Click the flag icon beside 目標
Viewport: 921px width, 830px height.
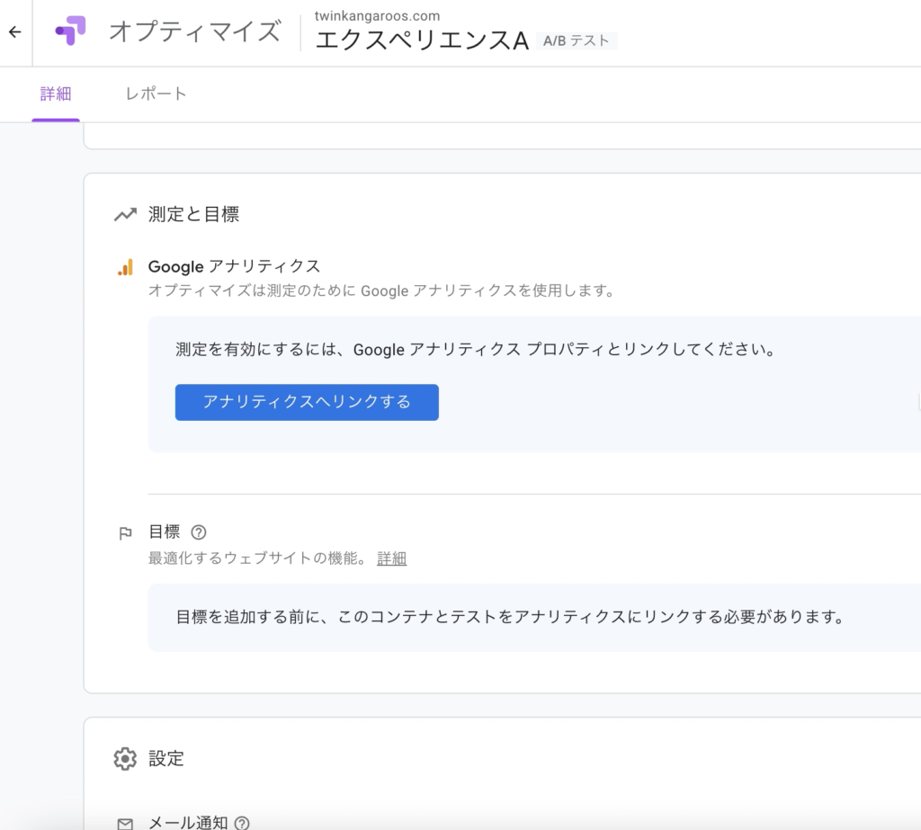pos(125,533)
